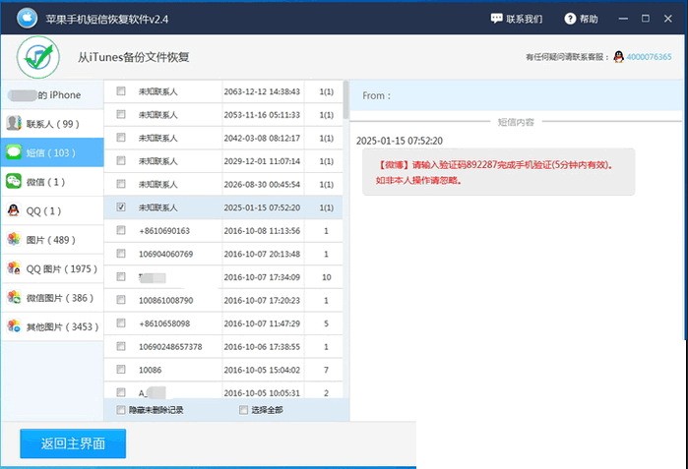Click timestamp 2025-01-15 07:52:20 in message pane
Screen dimensions: 688x469
point(400,141)
